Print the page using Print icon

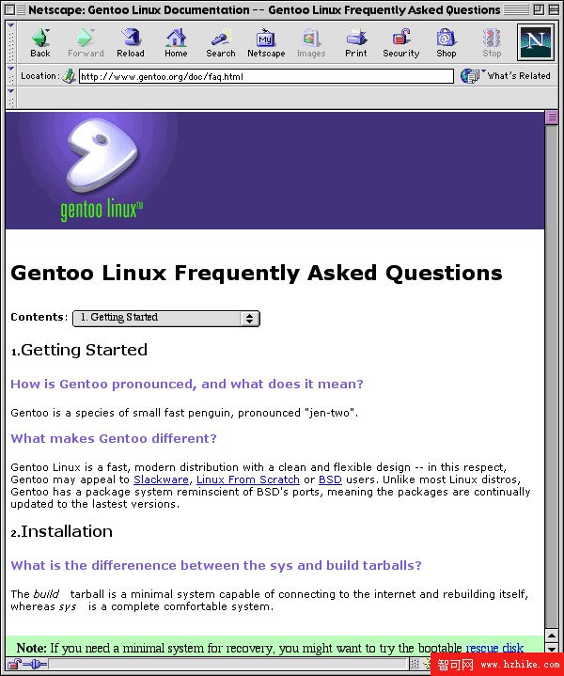(356, 42)
